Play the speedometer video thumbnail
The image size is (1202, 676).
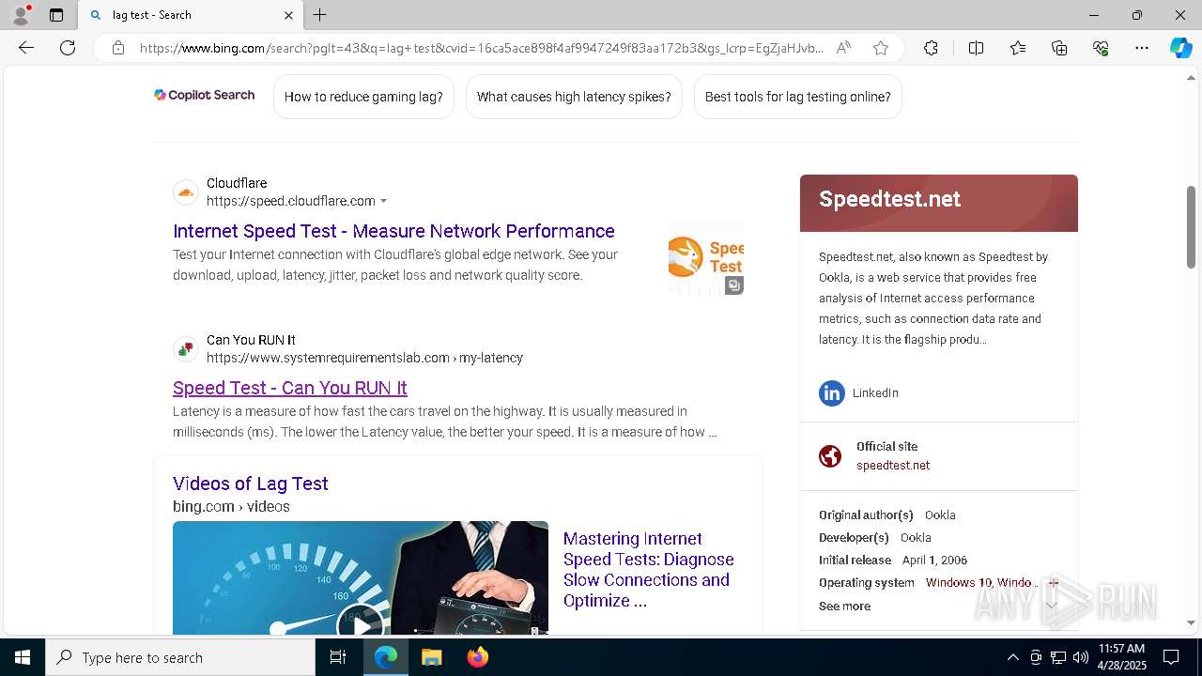click(361, 577)
